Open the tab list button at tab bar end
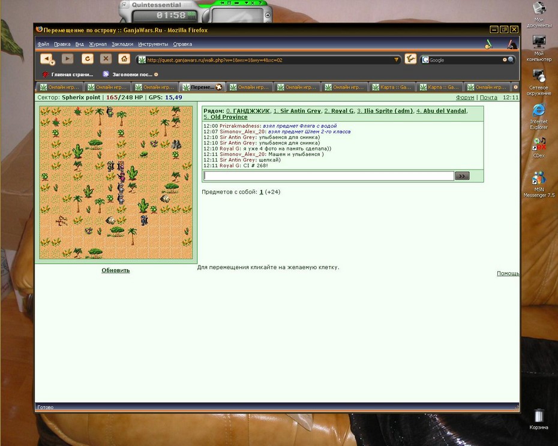 click(x=515, y=87)
